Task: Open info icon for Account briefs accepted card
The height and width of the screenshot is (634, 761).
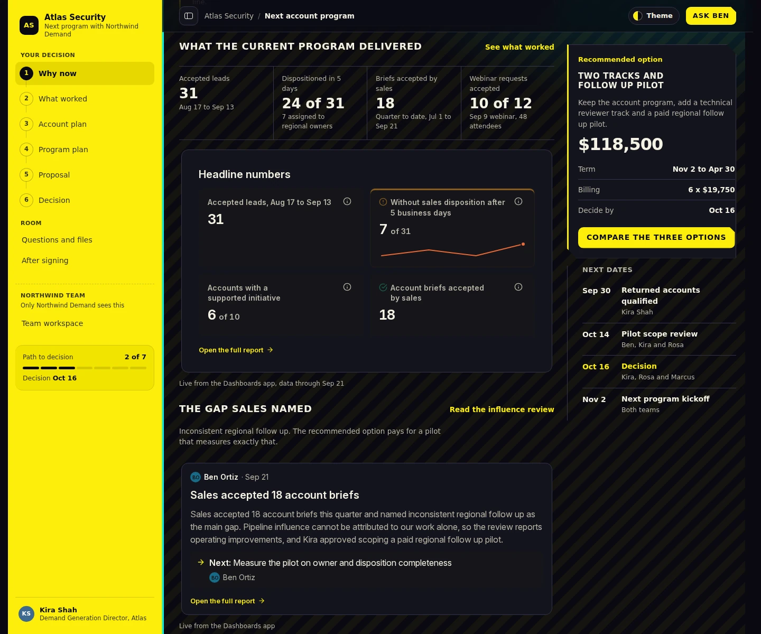Action: pyautogui.click(x=518, y=287)
